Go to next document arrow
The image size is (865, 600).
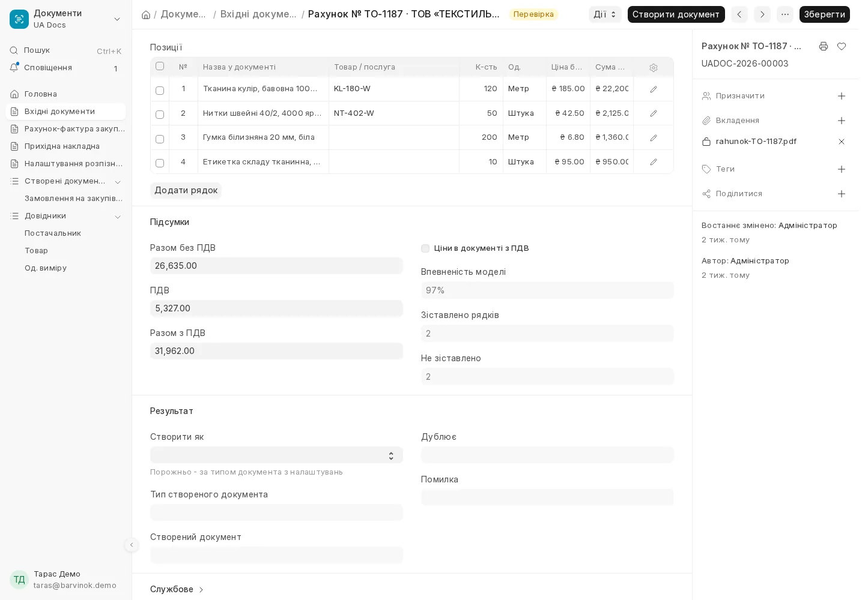click(x=762, y=14)
